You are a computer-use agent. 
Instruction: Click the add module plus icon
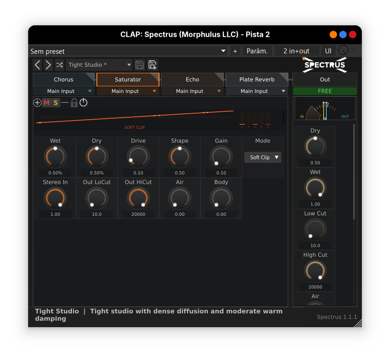[x=37, y=103]
